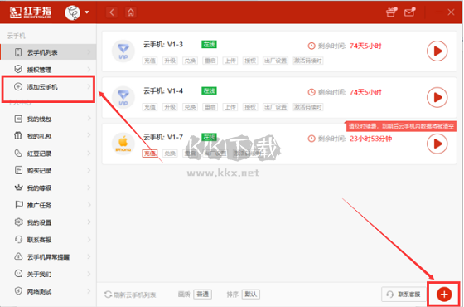Click the 联系客服 button at the bottom
This screenshot has height=307, width=464.
pos(404,295)
